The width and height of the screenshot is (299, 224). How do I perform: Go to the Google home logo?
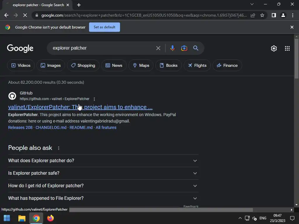[x=20, y=48]
